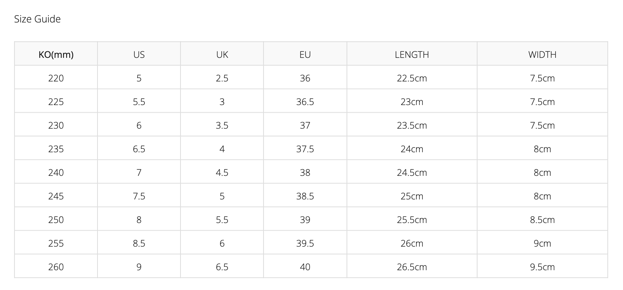Select the KO size 220 cell
This screenshot has width=623, height=290.
(56, 78)
